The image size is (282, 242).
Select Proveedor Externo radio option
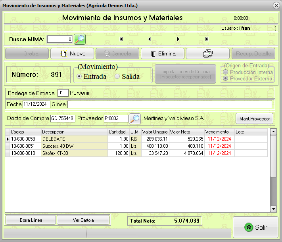point(225,78)
